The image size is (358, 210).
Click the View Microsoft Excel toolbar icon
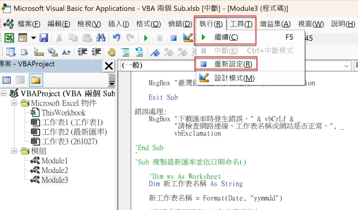(9, 38)
